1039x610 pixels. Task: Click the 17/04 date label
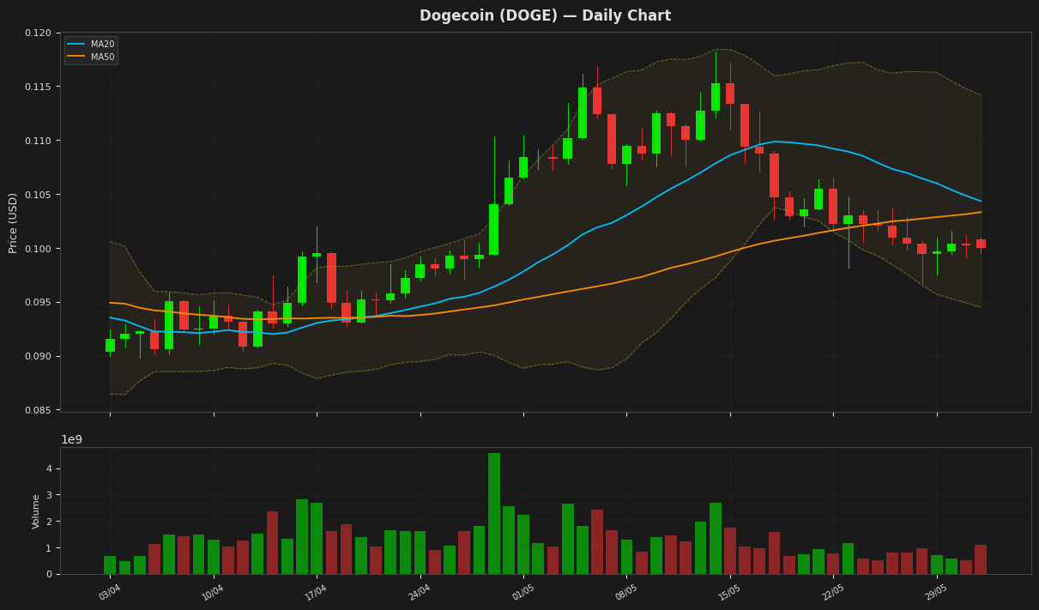coord(317,592)
